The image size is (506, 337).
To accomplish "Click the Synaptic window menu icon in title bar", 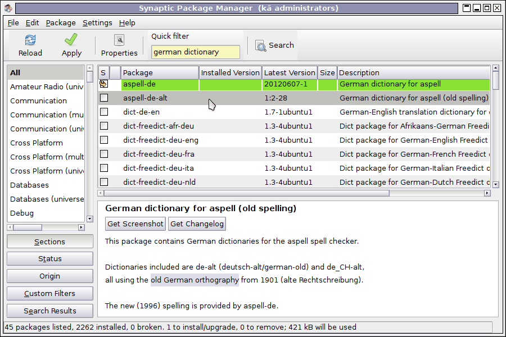I will (x=8, y=8).
